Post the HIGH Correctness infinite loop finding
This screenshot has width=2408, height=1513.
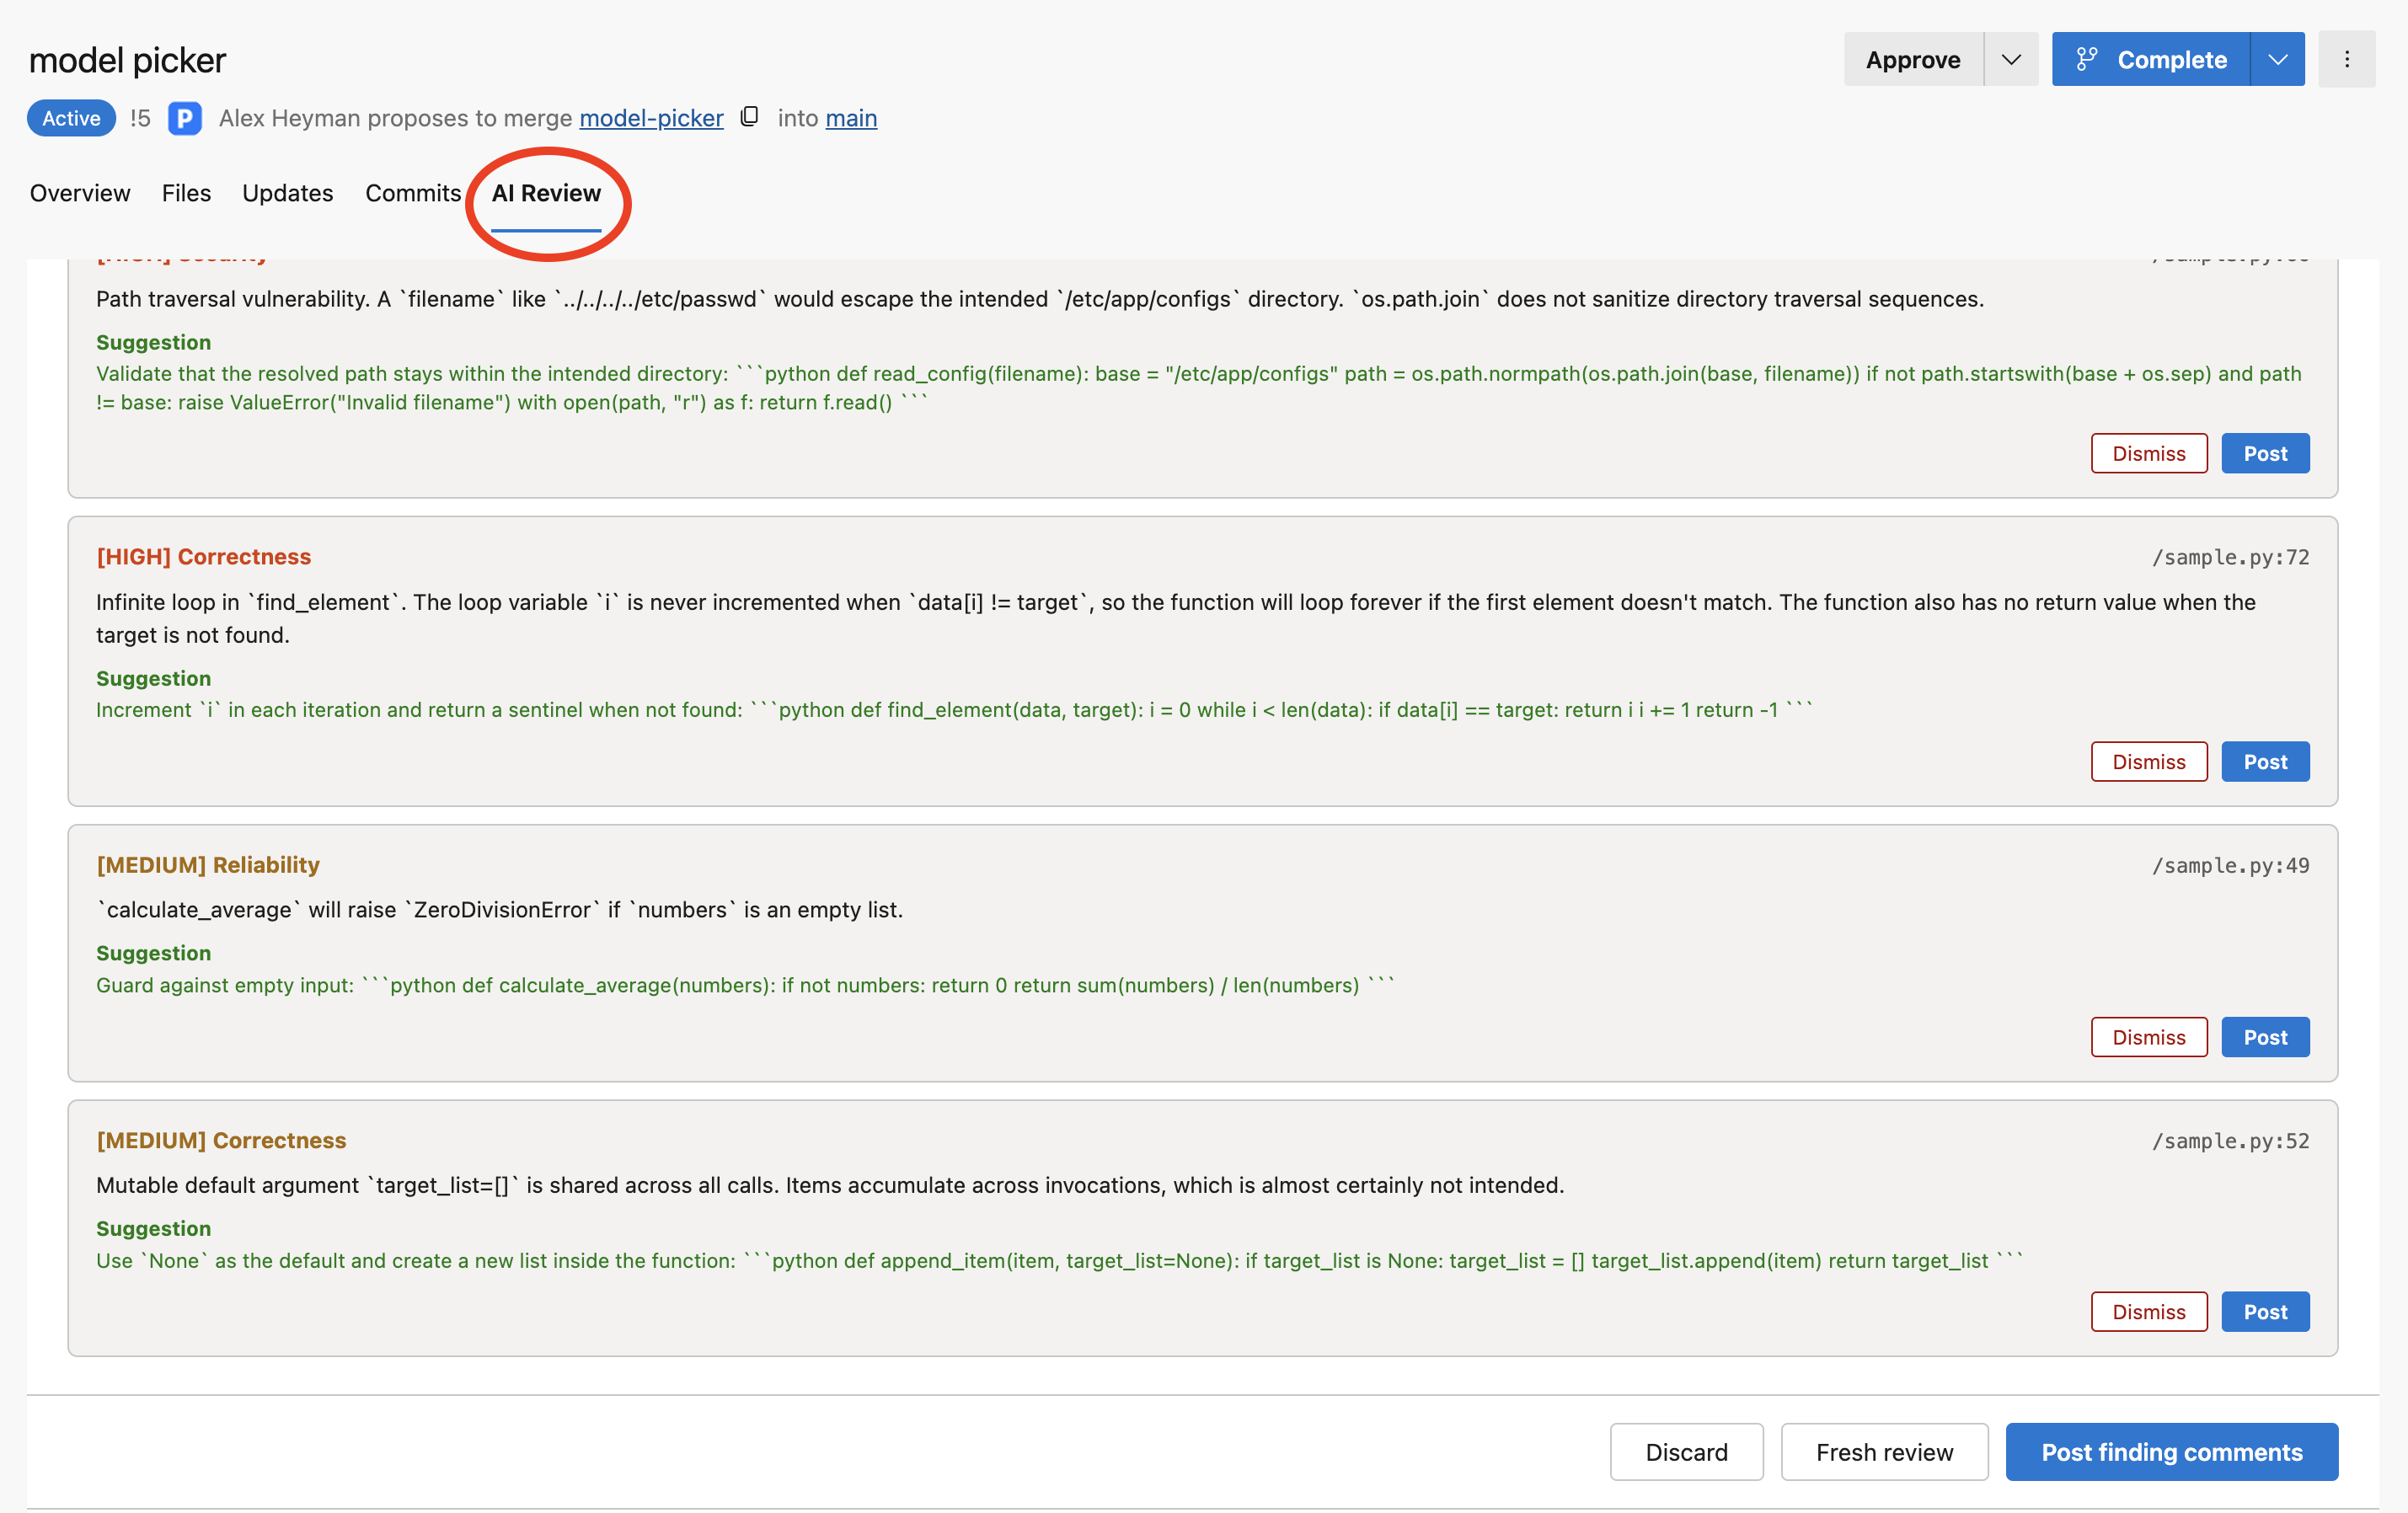click(2265, 761)
